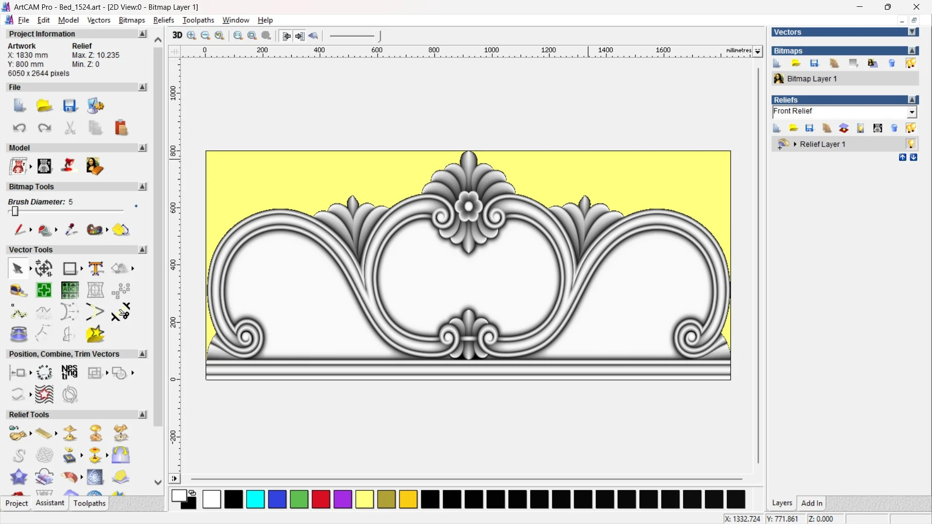
Task: Open the Front Relief dropdown
Action: pos(912,112)
